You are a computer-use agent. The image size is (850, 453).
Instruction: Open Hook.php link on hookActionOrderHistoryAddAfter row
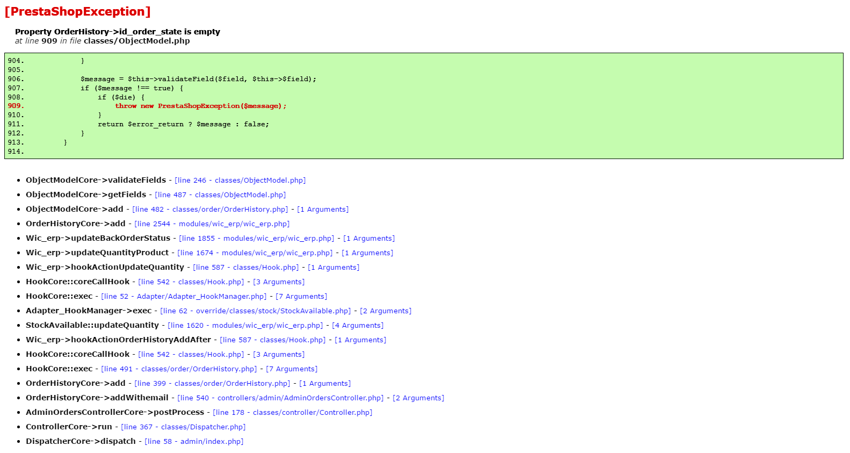(273, 340)
